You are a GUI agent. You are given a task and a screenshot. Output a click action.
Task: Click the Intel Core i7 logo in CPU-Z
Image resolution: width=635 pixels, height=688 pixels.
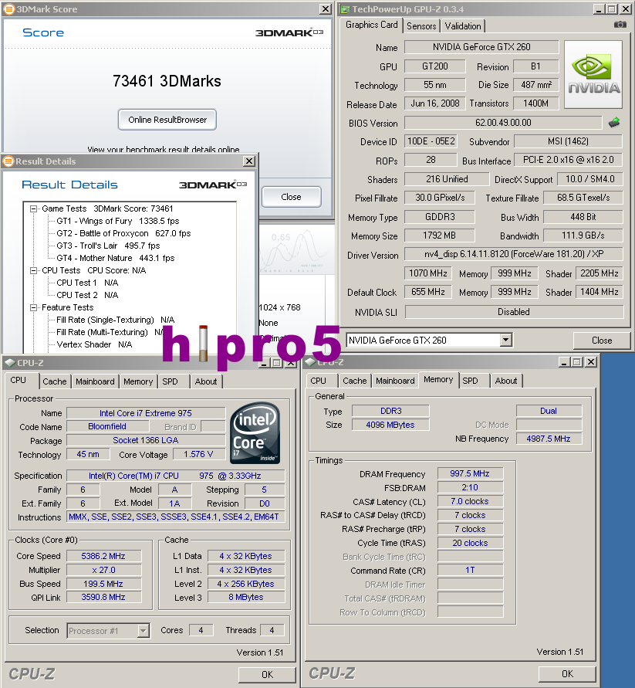[x=255, y=433]
